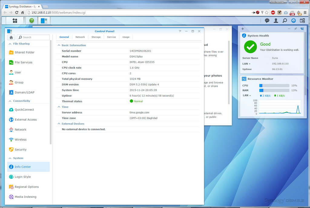
Task: Switch to the General tab
Action: tap(64, 37)
